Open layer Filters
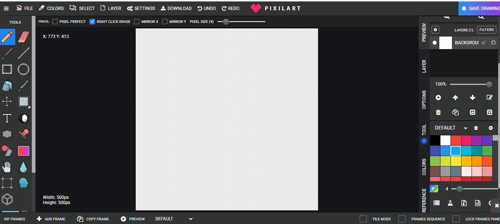The height and width of the screenshot is (224, 500). (486, 30)
